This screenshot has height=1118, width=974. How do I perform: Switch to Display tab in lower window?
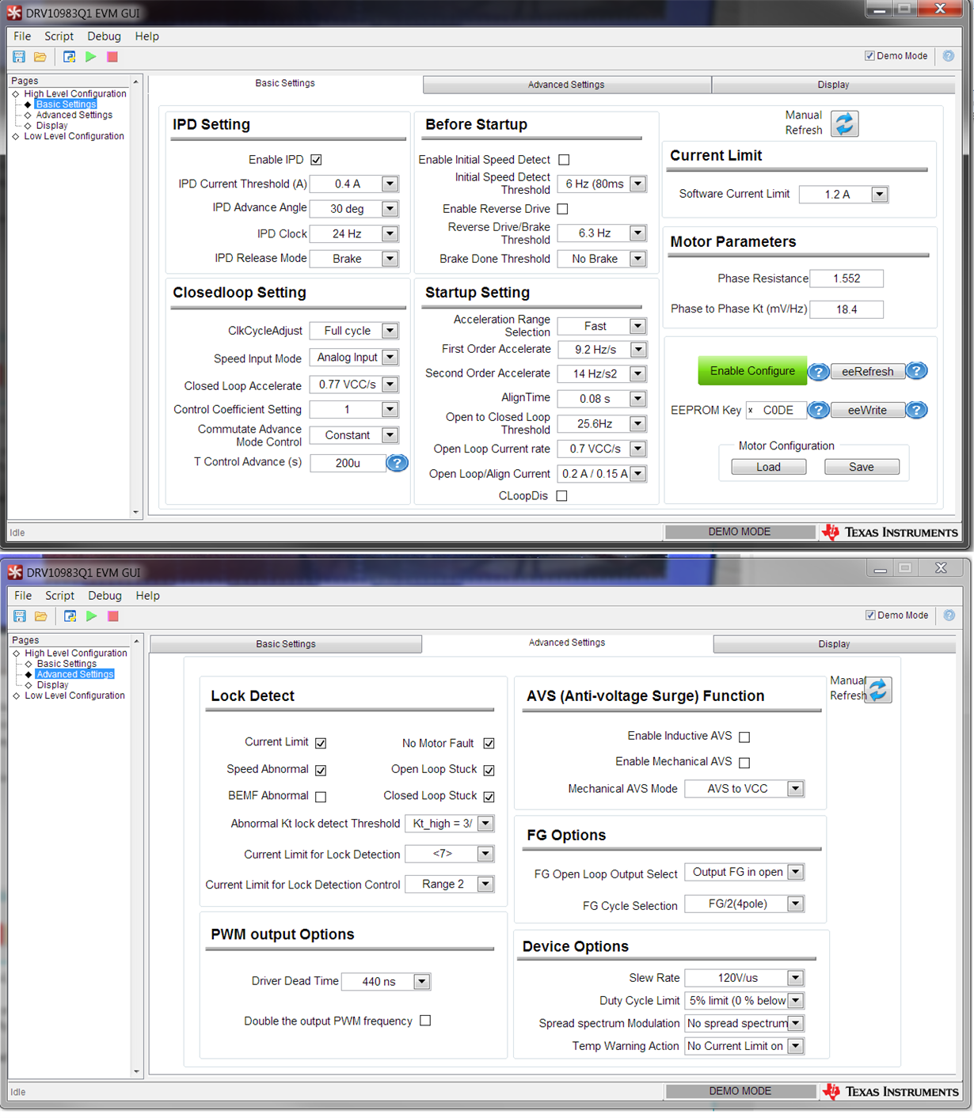[834, 644]
